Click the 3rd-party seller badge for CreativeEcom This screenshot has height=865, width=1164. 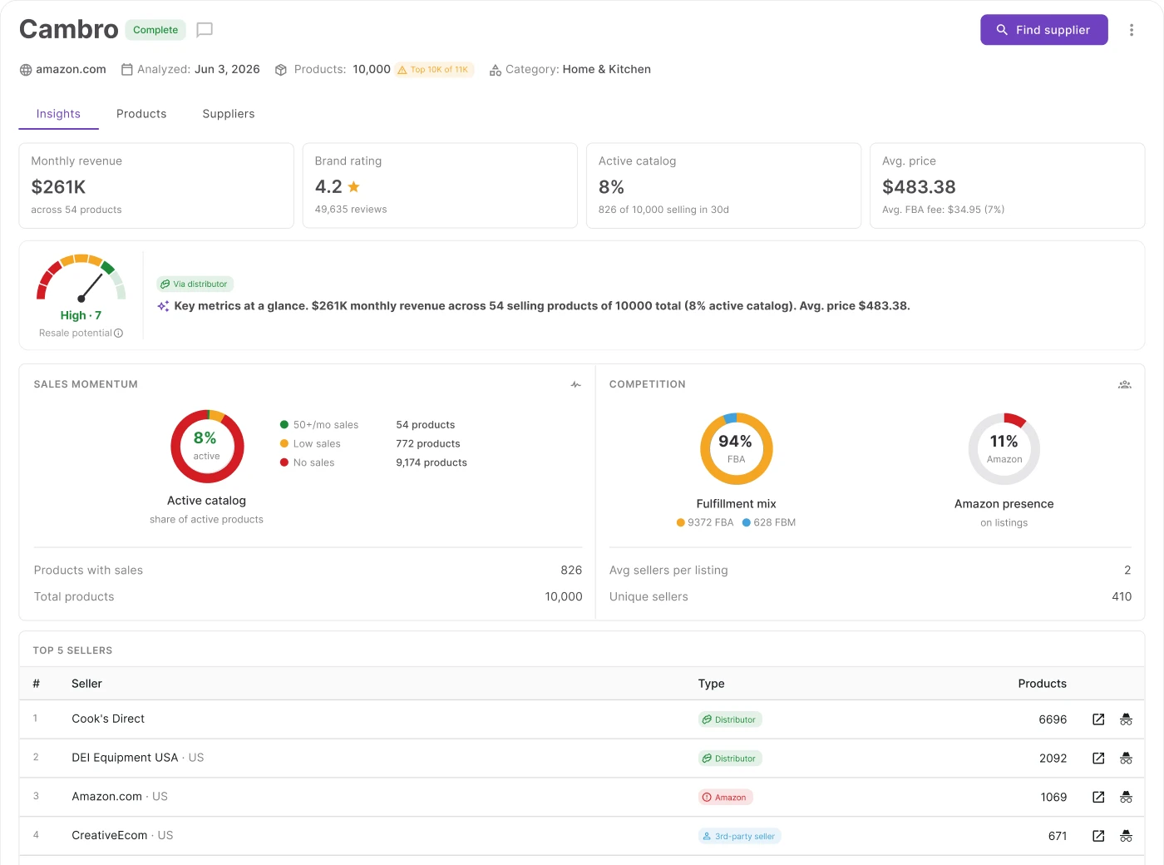[739, 837]
